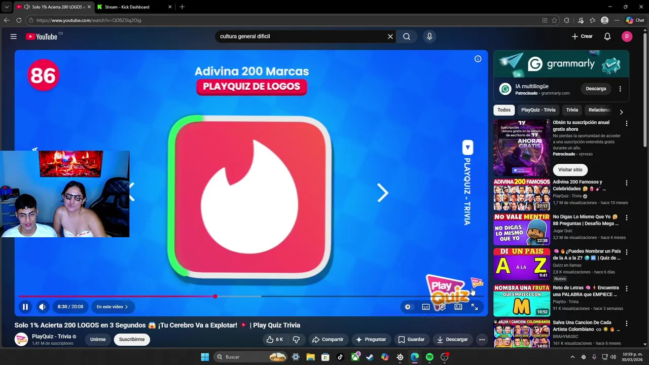Click the Compartir share button
The image size is (649, 365).
[x=328, y=340]
